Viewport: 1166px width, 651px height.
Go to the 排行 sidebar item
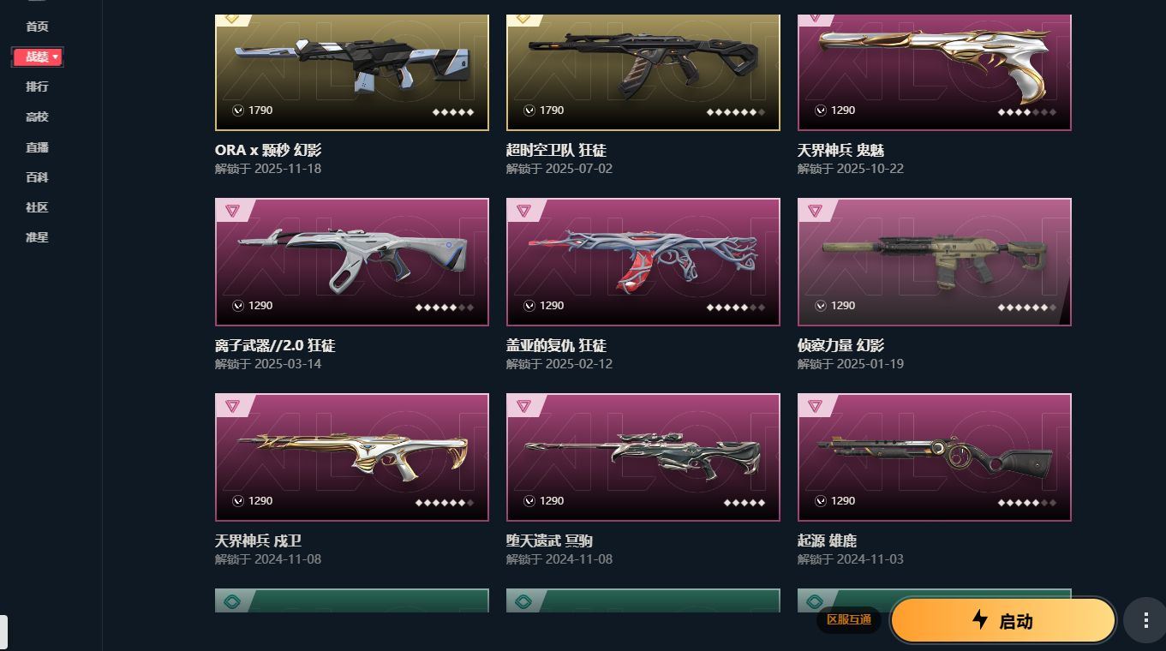click(x=37, y=87)
